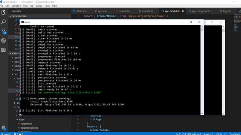The width and height of the screenshot is (241, 135).
Task: Change language mode via TypeScript status item
Action: [x=235, y=134]
